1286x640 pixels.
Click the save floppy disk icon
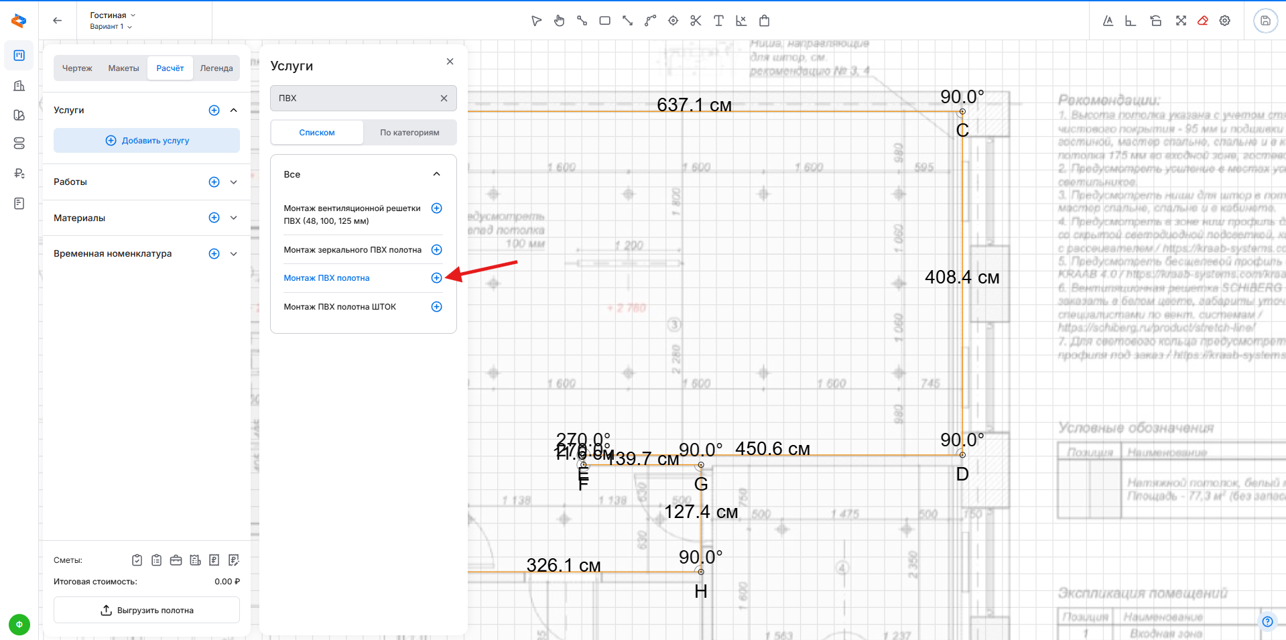(x=1265, y=21)
